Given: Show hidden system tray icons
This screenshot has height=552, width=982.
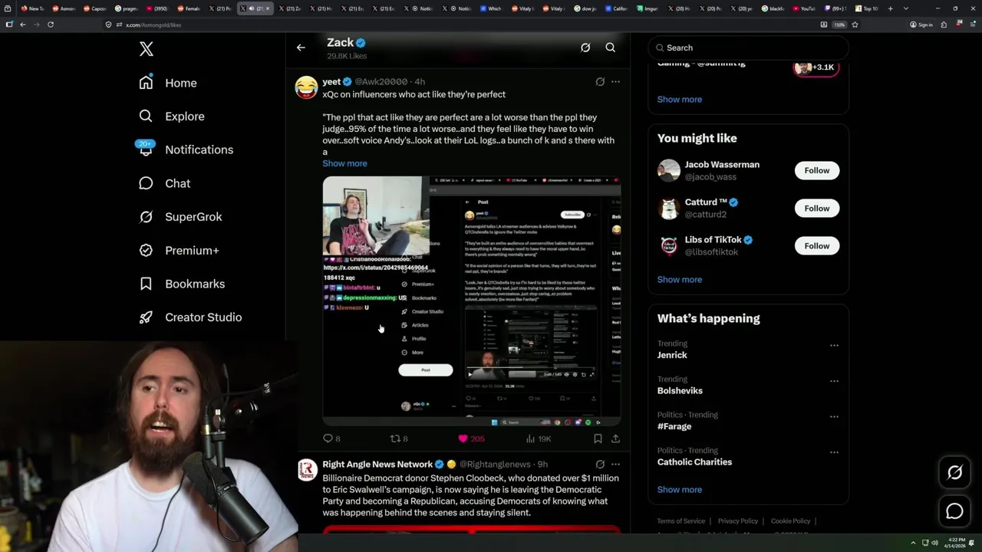Looking at the screenshot, I should [x=913, y=543].
